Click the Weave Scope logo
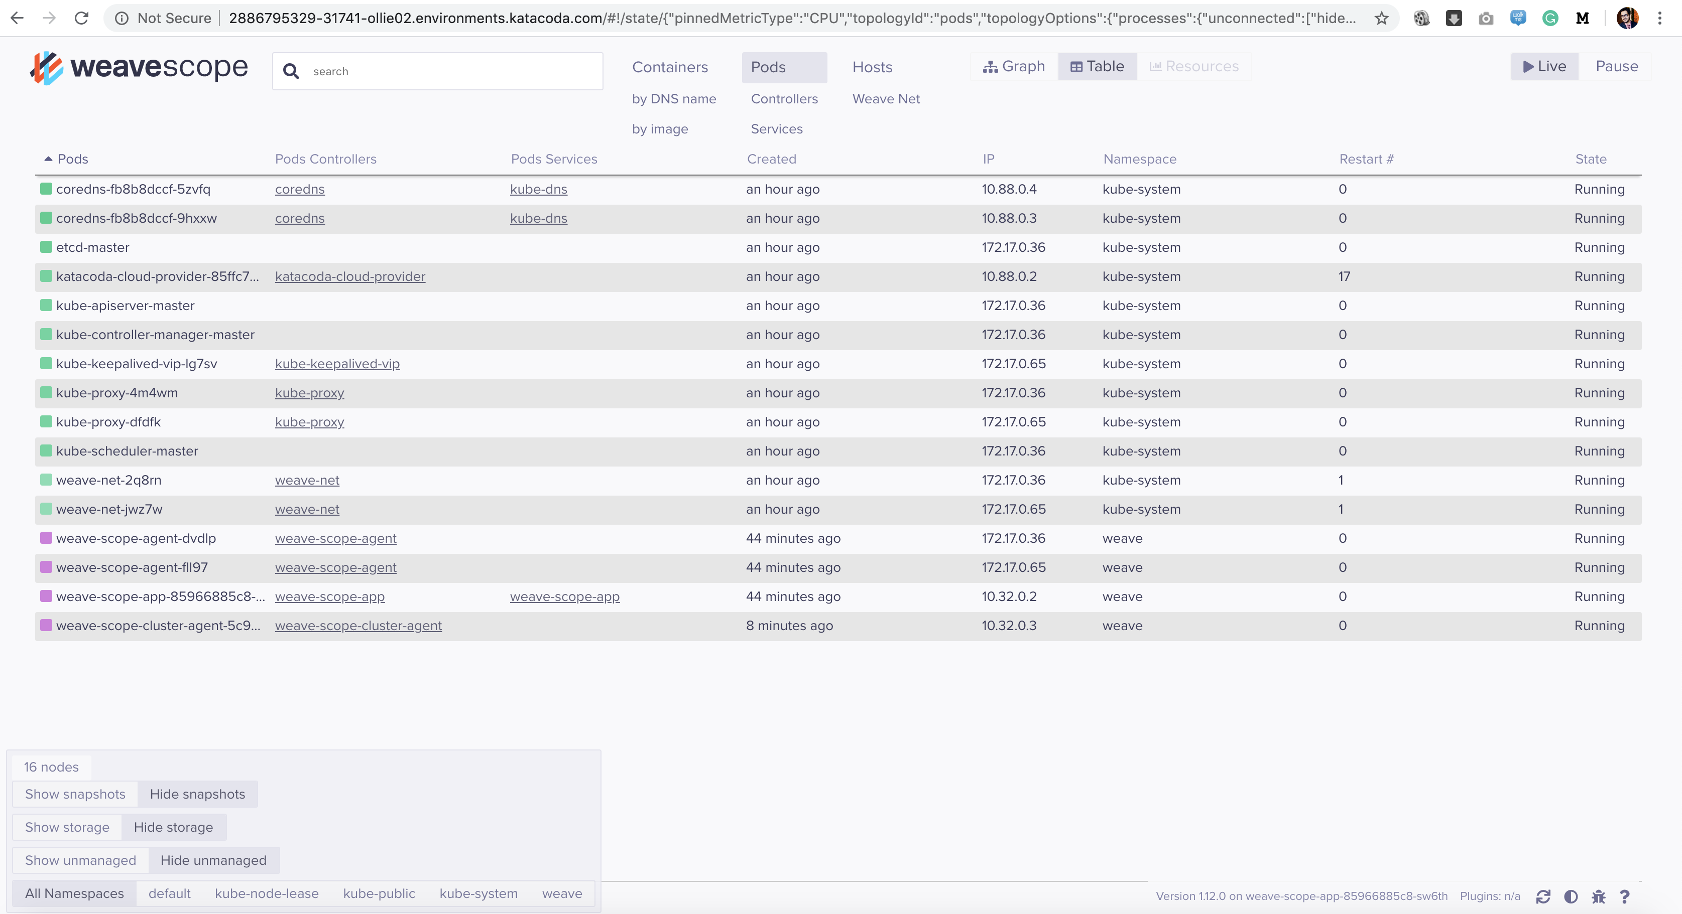Screen dimensions: 1682x914 [x=139, y=67]
